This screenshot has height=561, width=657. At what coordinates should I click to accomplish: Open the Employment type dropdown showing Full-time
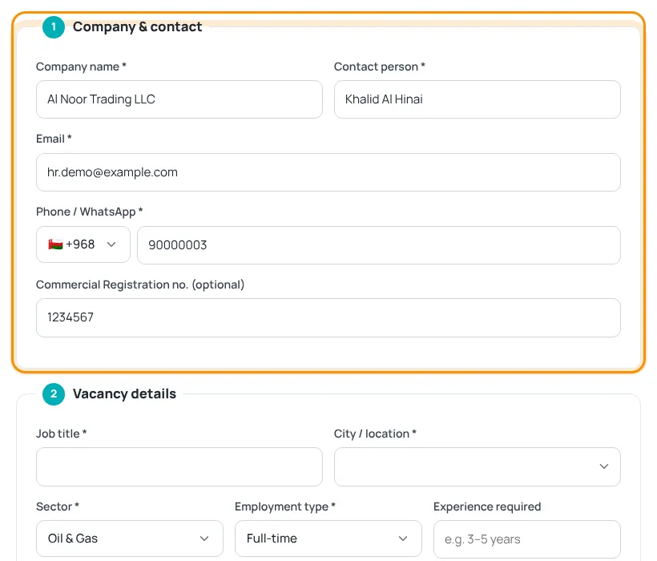[x=328, y=539]
